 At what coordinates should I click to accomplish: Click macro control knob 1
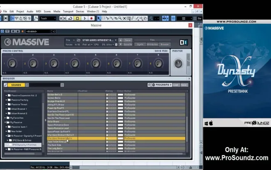(x=12, y=63)
